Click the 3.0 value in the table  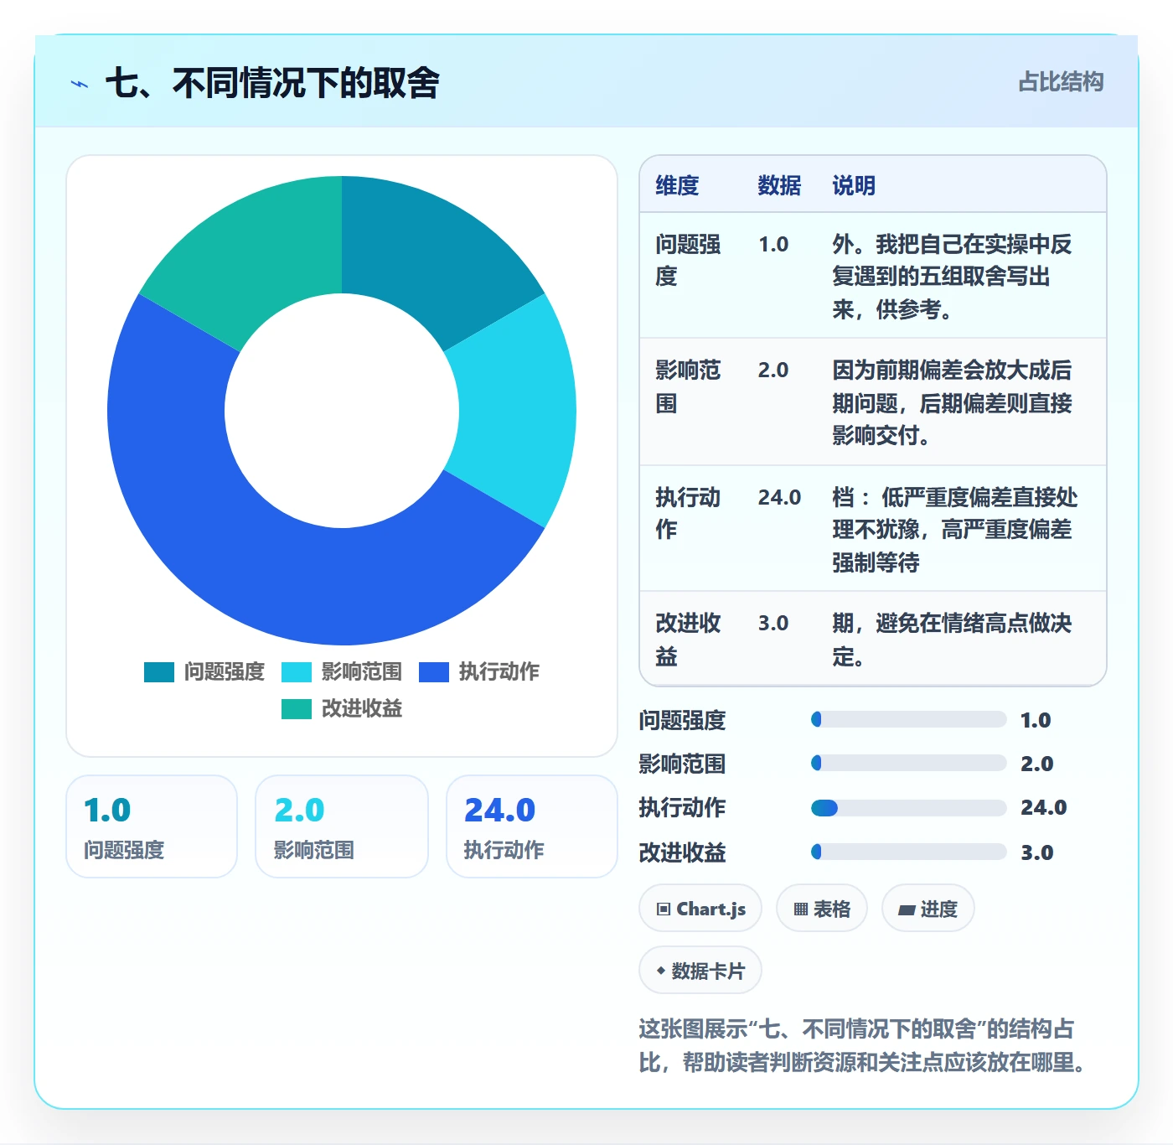(x=773, y=624)
